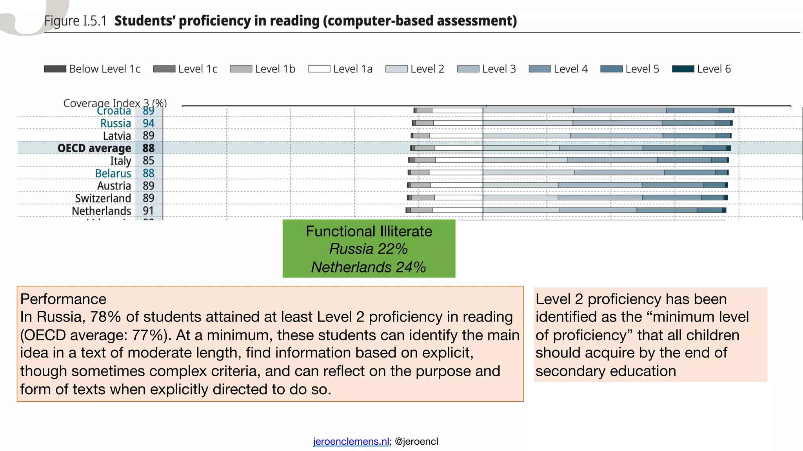
Task: Select the Level 5 legend swatch
Action: [611, 69]
